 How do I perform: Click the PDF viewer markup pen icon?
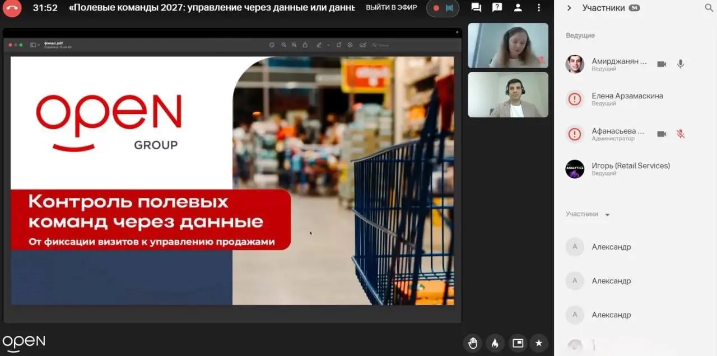tap(319, 45)
